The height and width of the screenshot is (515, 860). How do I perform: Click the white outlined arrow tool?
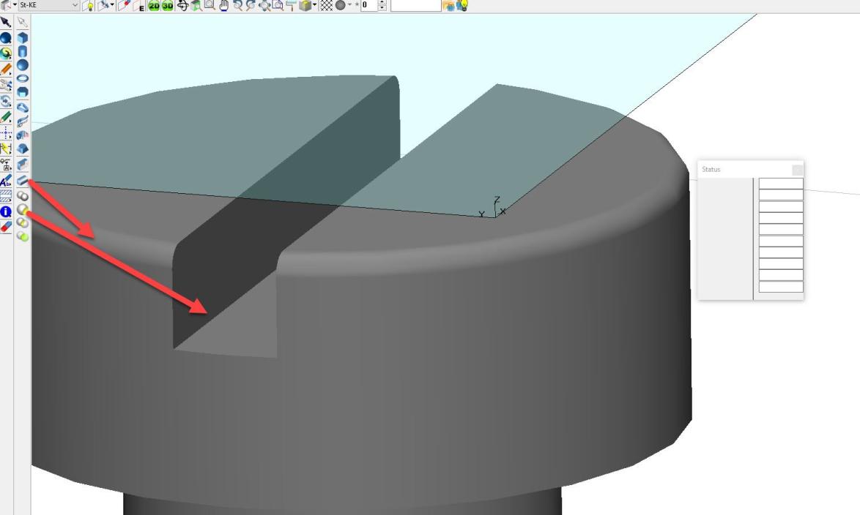click(x=22, y=23)
